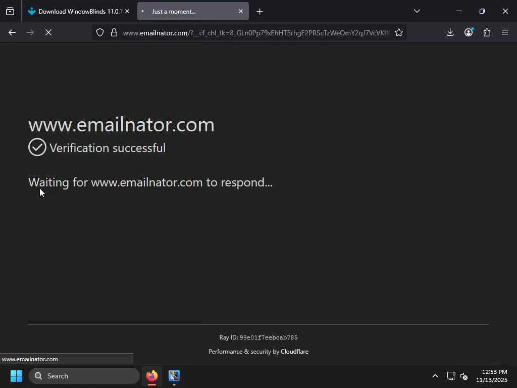Go back one page
The height and width of the screenshot is (388, 517).
[x=12, y=32]
